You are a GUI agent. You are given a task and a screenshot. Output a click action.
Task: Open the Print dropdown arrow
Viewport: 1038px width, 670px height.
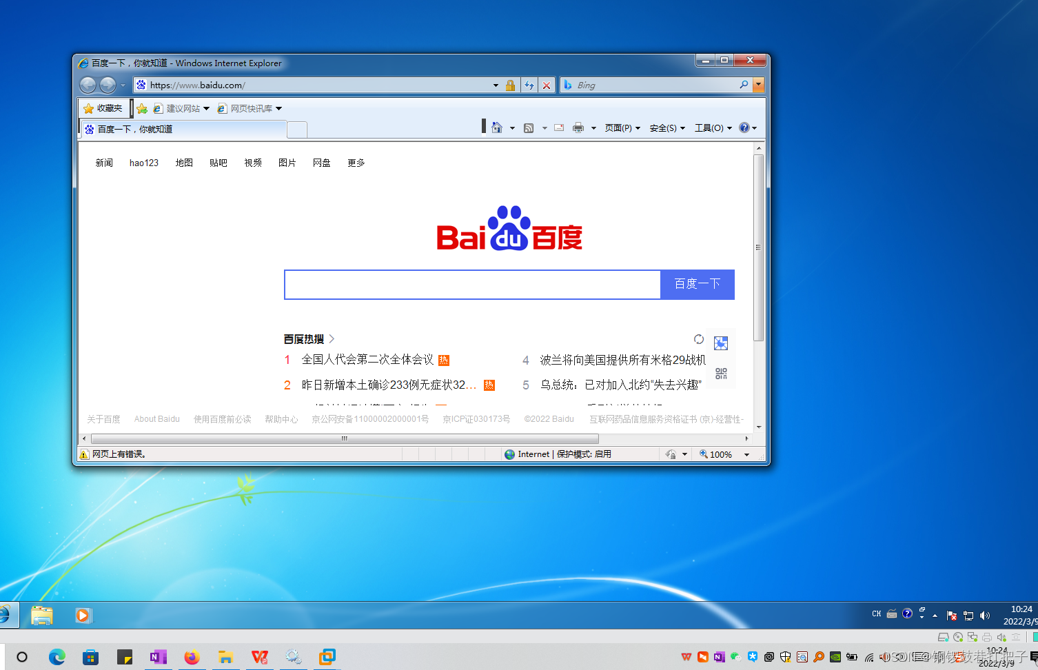tap(593, 128)
